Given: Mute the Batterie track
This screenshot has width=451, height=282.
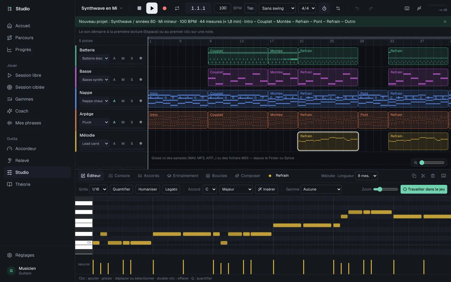Looking at the screenshot, I should (x=123, y=59).
